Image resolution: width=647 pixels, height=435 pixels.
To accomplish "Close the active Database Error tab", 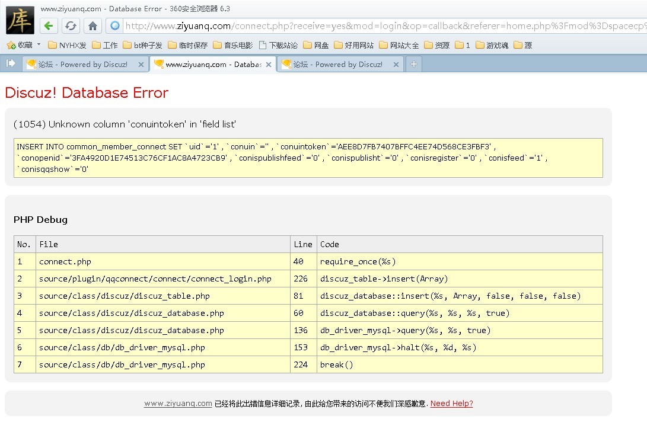I will [x=269, y=64].
